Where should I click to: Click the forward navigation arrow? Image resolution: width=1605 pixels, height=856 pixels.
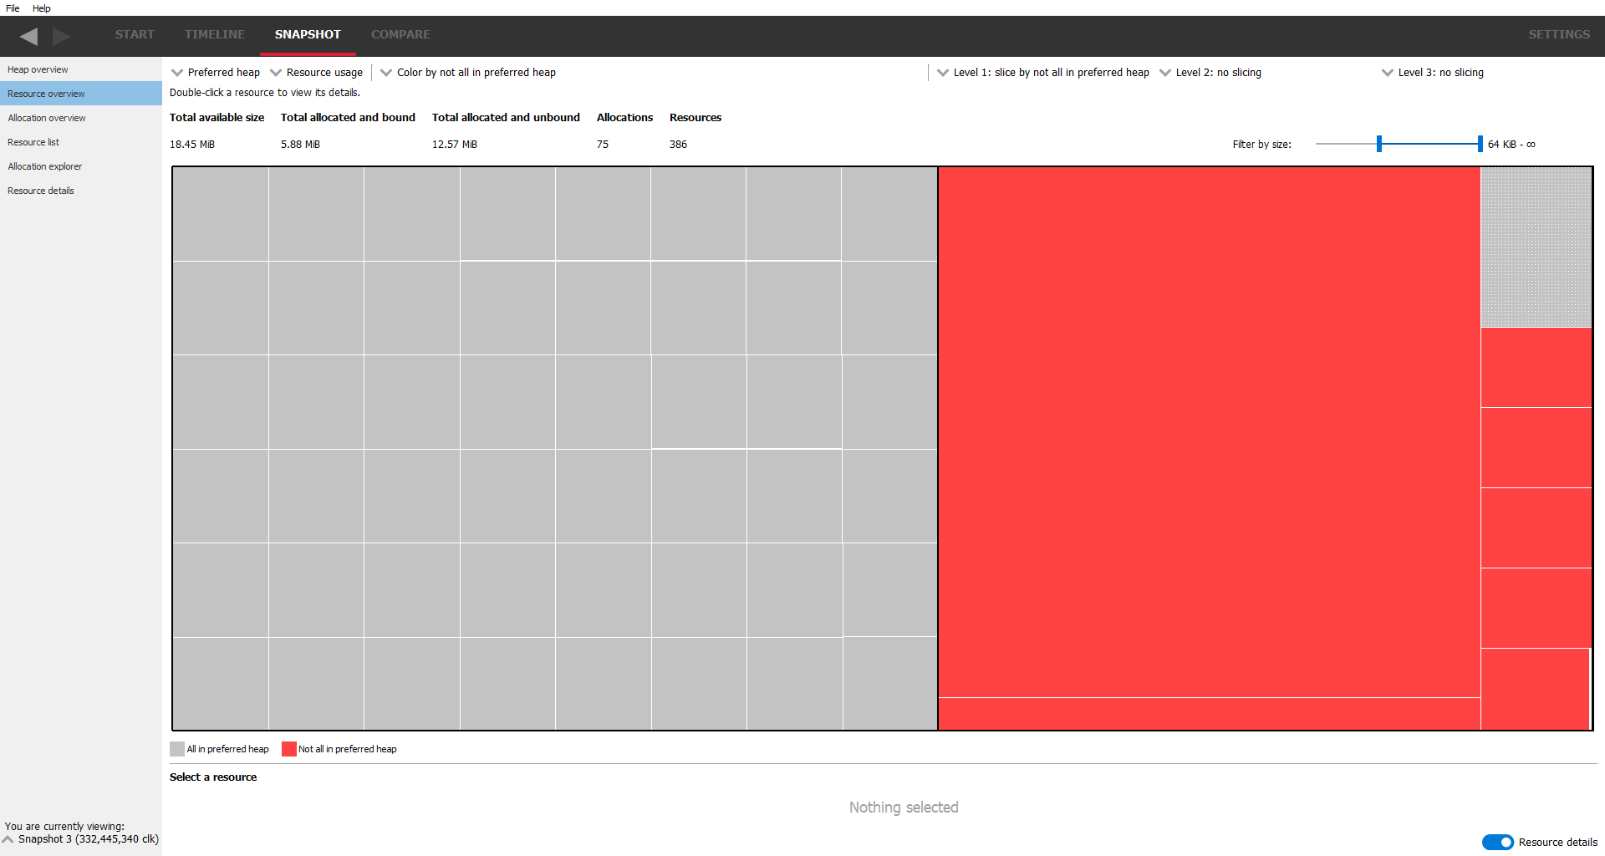click(61, 36)
